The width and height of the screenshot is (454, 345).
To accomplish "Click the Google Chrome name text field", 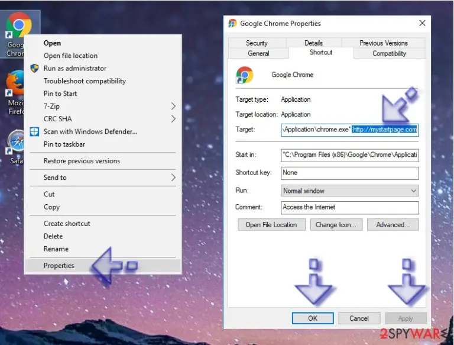I will coord(293,75).
